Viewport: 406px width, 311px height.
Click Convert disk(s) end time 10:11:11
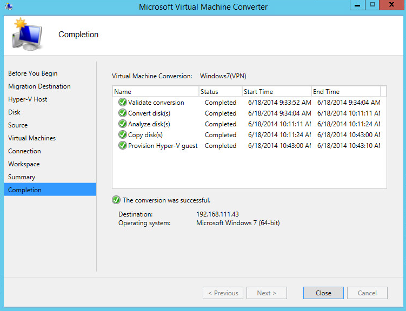point(349,113)
